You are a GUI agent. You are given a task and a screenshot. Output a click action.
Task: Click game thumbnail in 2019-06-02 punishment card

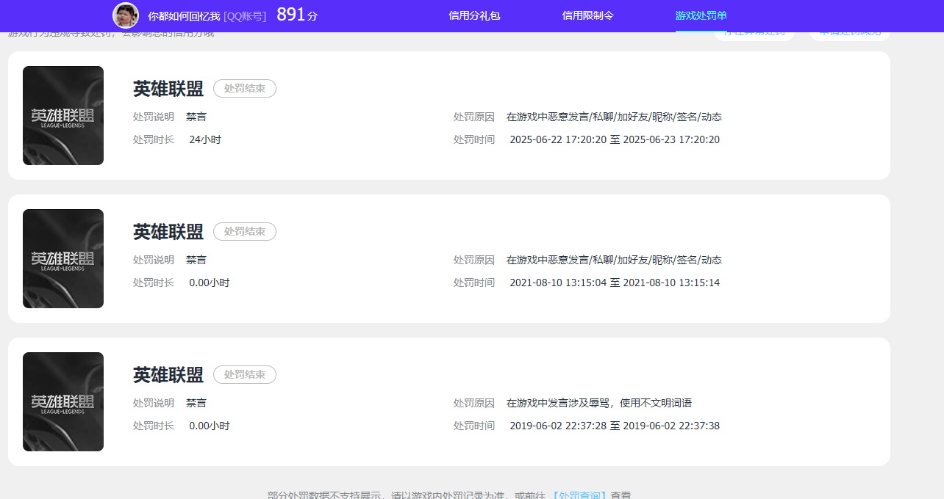[63, 401]
